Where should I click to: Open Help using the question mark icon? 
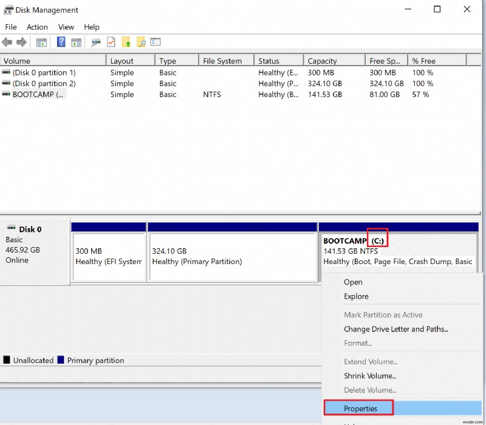pyautogui.click(x=60, y=42)
